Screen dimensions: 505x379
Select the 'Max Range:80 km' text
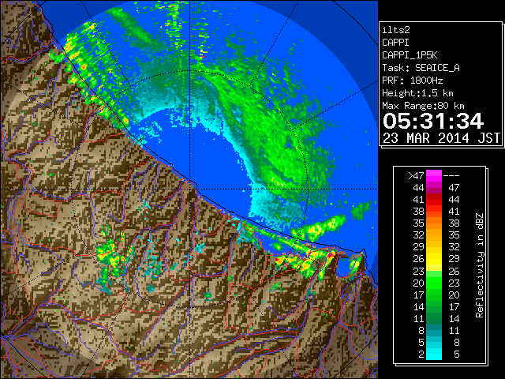[423, 106]
